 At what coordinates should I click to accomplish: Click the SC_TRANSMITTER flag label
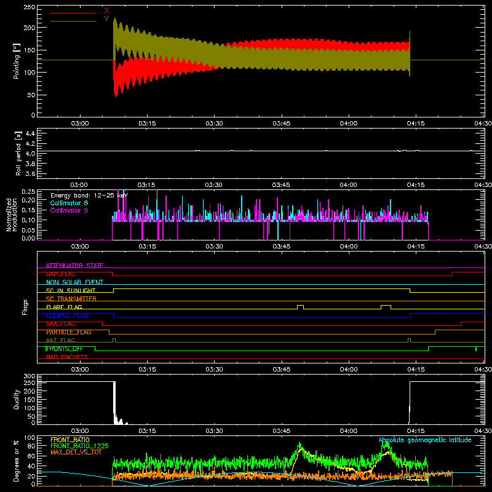point(71,299)
